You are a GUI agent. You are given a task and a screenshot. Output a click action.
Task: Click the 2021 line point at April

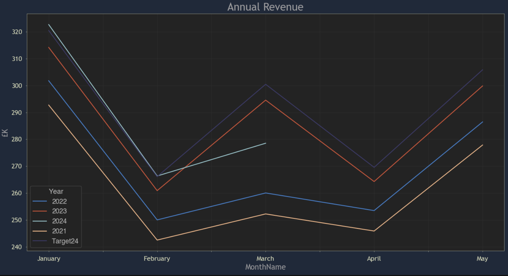374,231
